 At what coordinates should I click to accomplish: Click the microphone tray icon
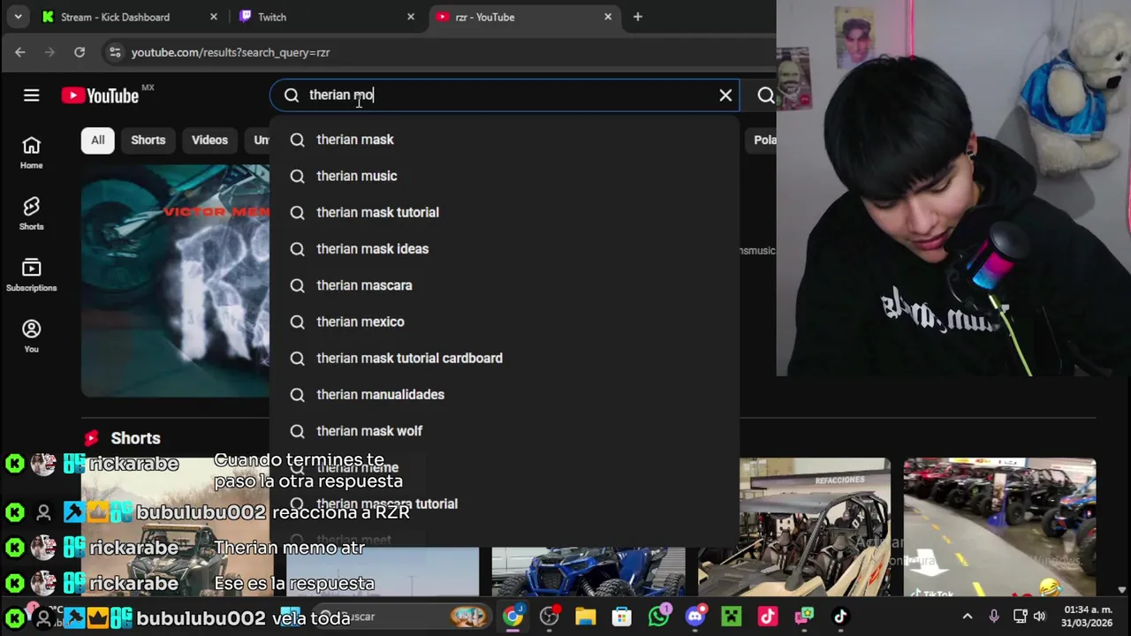(x=994, y=617)
